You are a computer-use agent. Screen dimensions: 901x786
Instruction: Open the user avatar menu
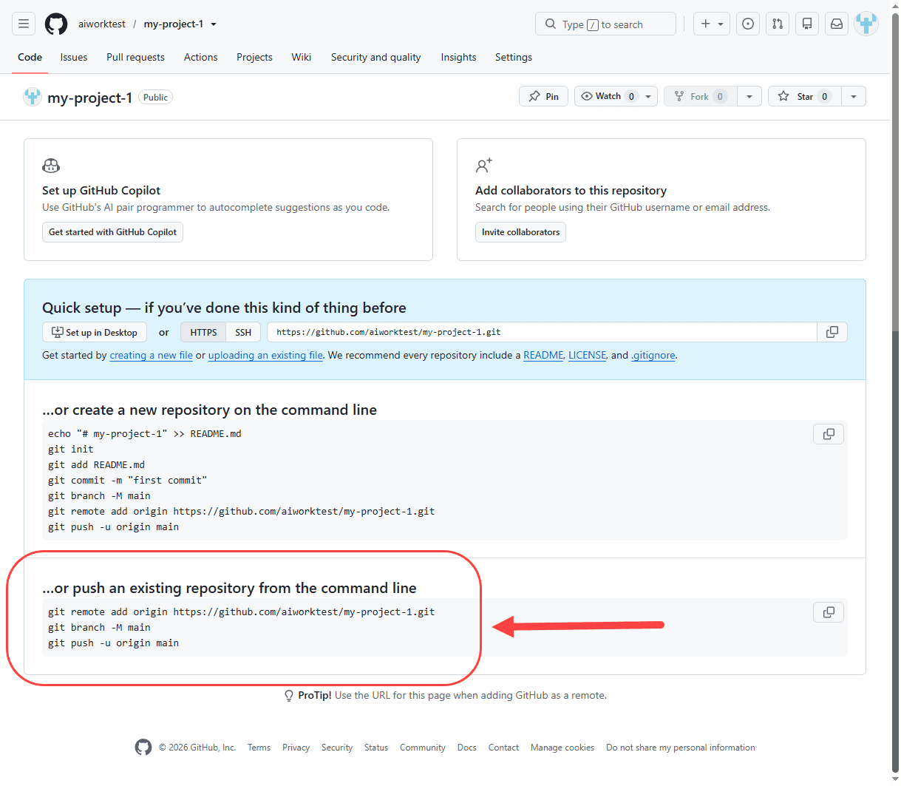[x=866, y=24]
